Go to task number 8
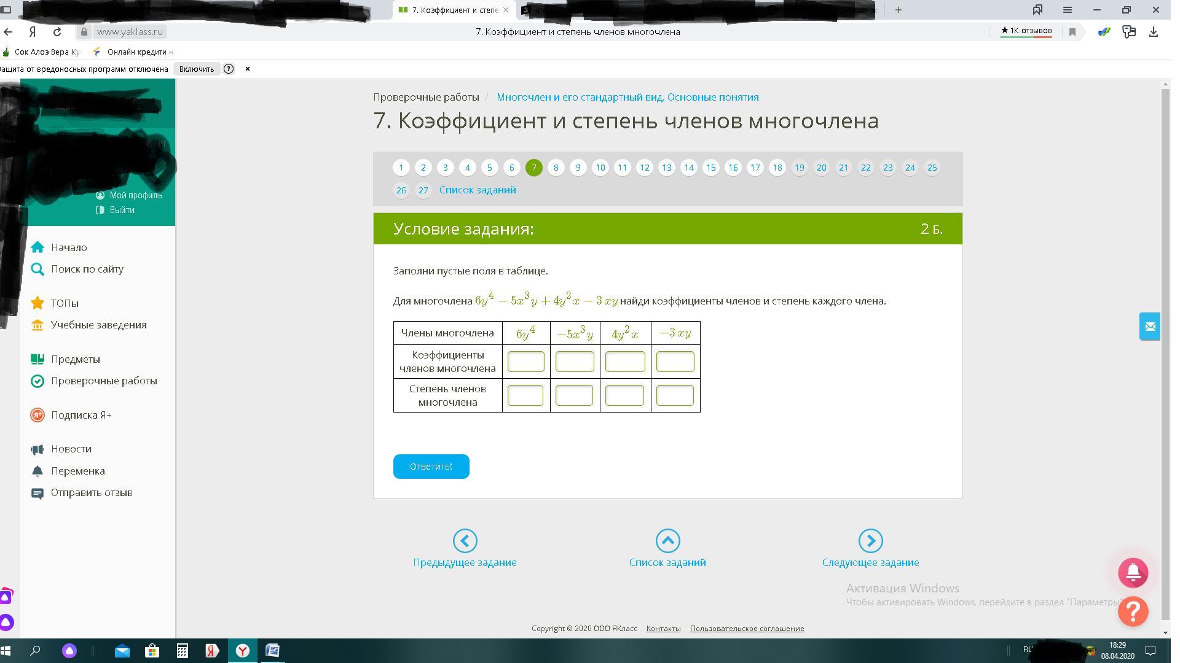The image size is (1180, 663). click(556, 168)
